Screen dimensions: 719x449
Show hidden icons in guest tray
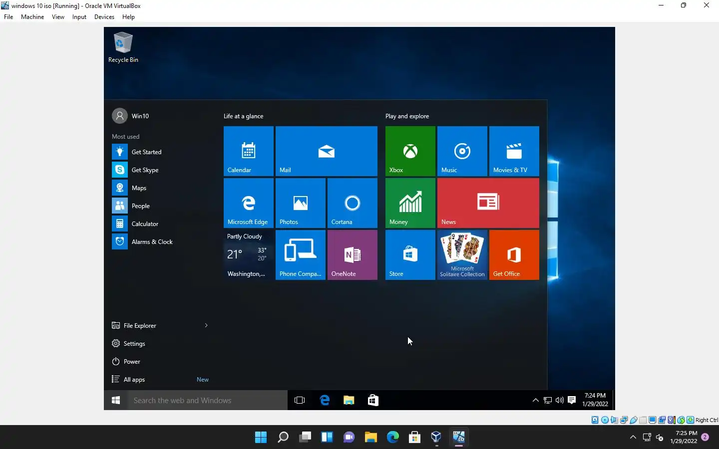pyautogui.click(x=535, y=400)
